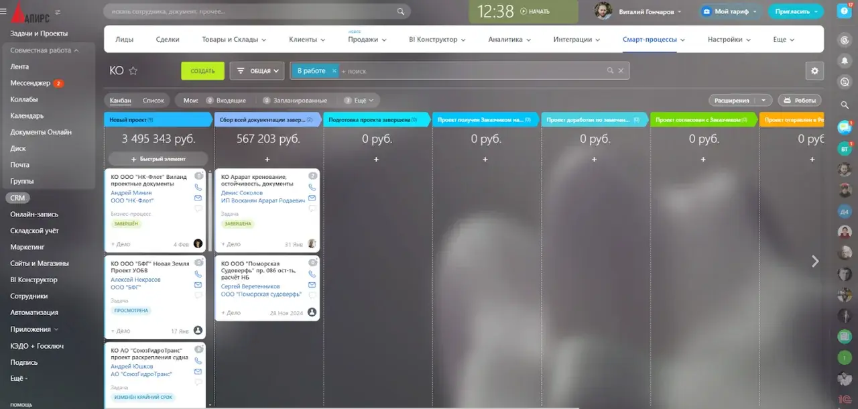Add КО to favorites with the star
858x409 pixels.
coord(133,70)
